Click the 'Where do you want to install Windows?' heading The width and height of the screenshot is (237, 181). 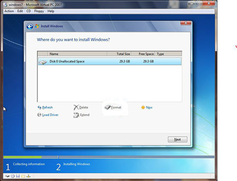pos(73,40)
